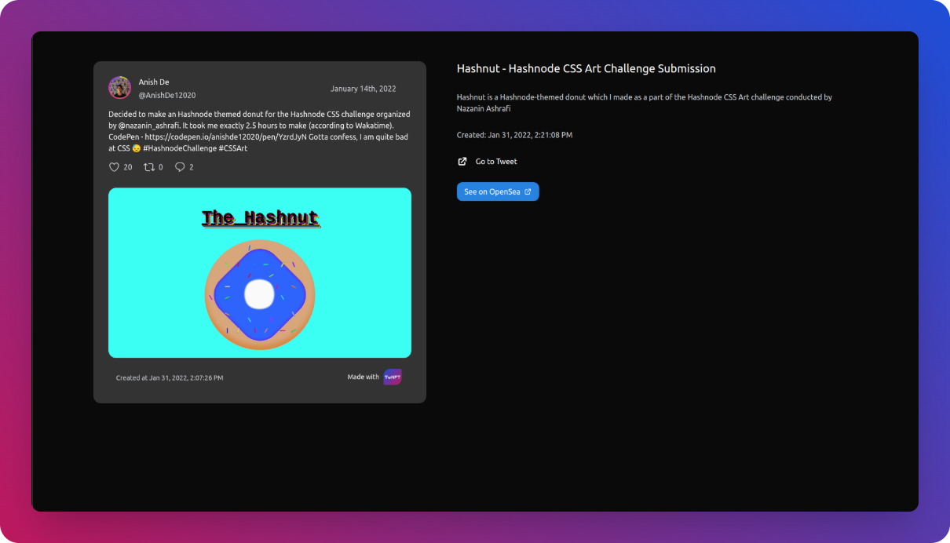
Task: Click the TwNFT logo badge
Action: pos(393,377)
